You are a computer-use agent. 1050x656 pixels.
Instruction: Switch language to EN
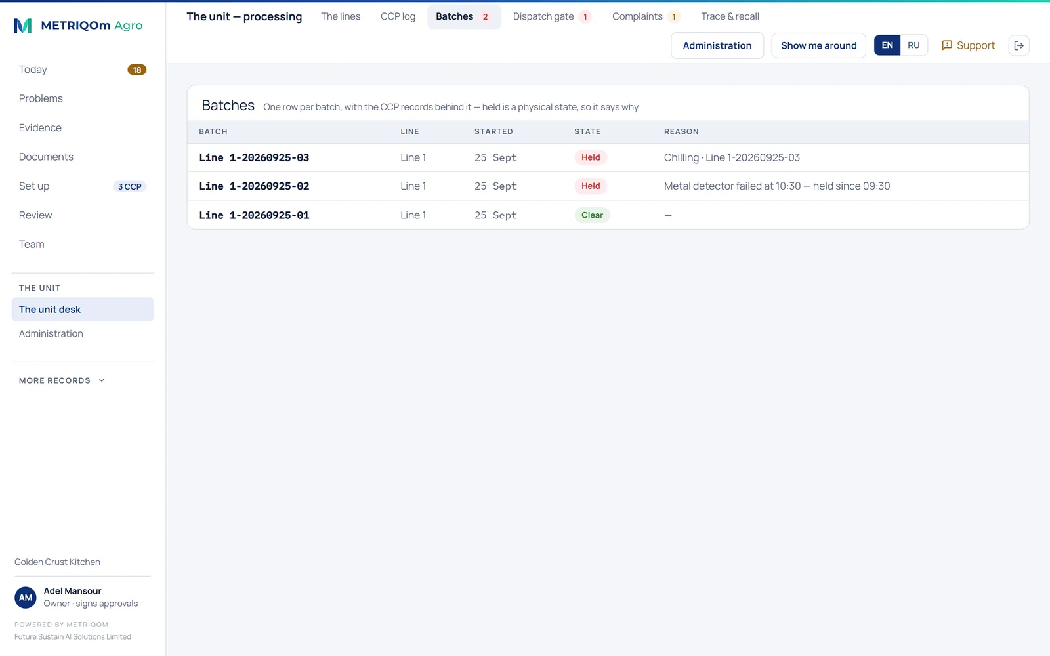coord(887,45)
